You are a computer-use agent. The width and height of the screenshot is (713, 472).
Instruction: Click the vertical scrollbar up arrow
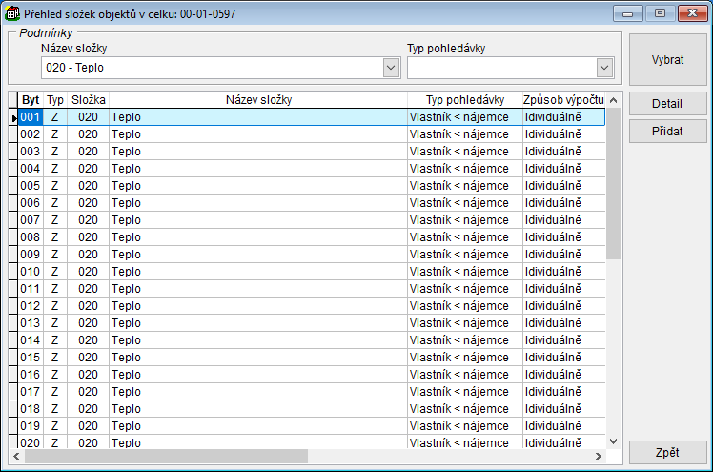614,99
